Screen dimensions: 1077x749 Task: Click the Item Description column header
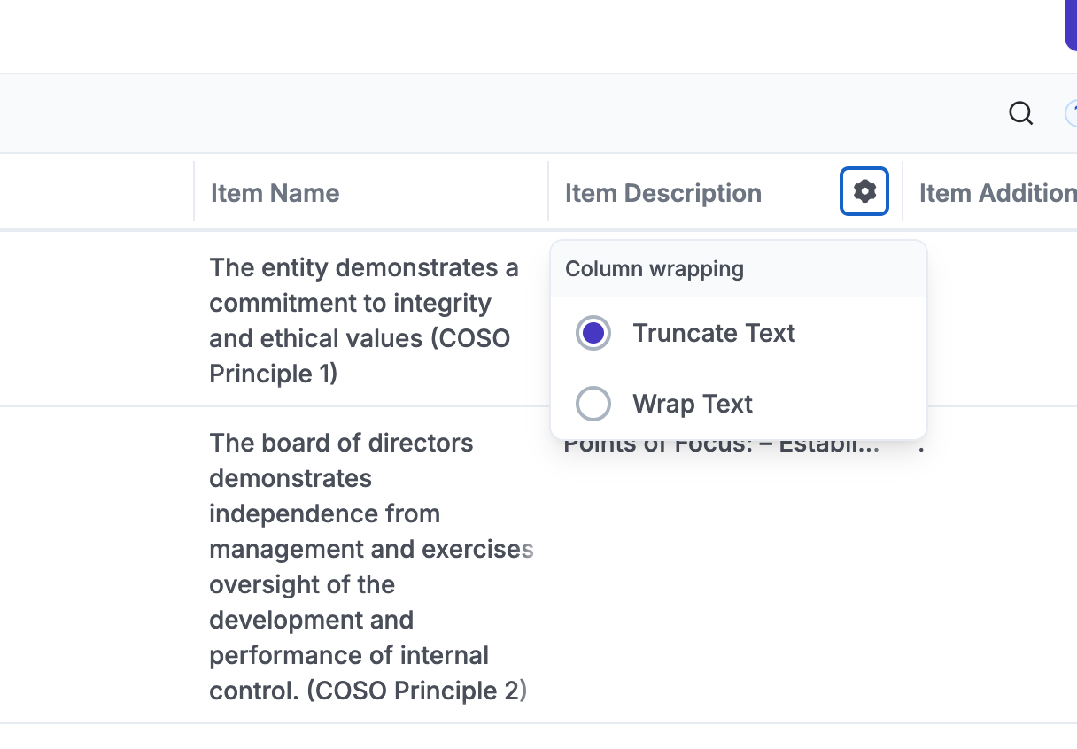662,193
